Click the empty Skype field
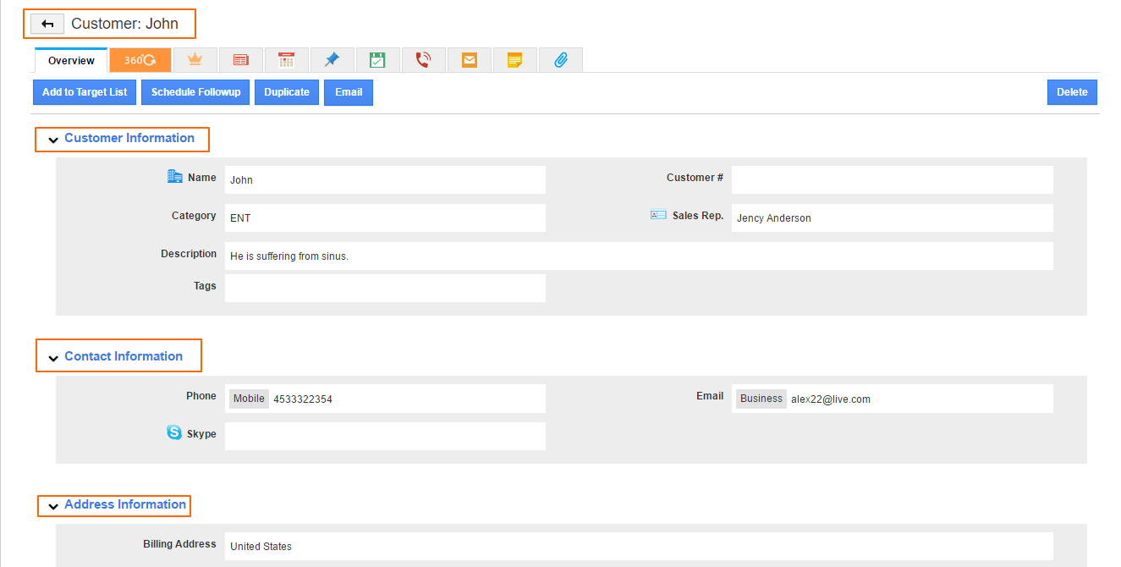This screenshot has height=567, width=1121. [x=385, y=436]
